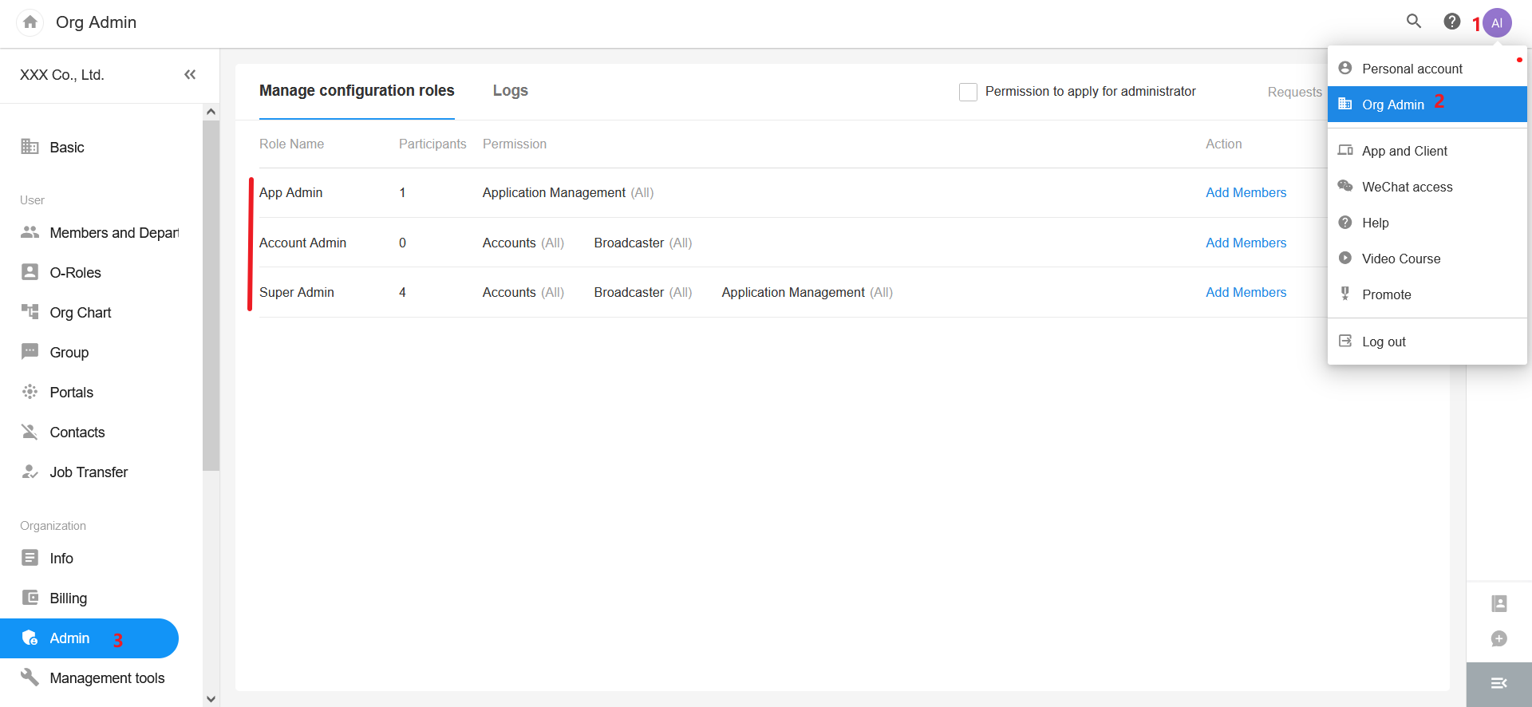This screenshot has width=1532, height=707.
Task: Open search with the magnifier icon
Action: (1413, 22)
